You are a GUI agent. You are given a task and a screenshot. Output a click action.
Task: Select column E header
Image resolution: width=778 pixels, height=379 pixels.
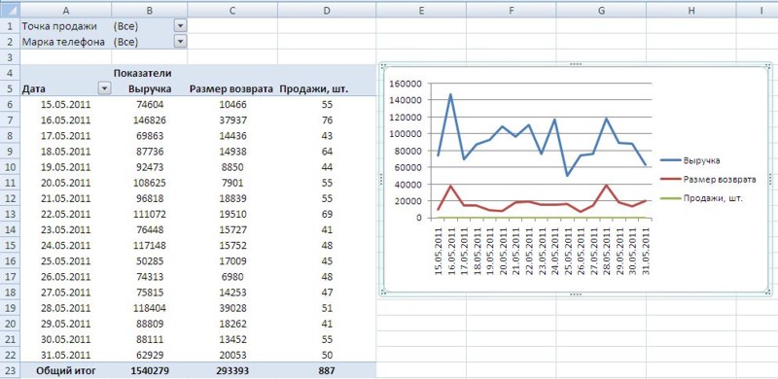click(x=421, y=10)
